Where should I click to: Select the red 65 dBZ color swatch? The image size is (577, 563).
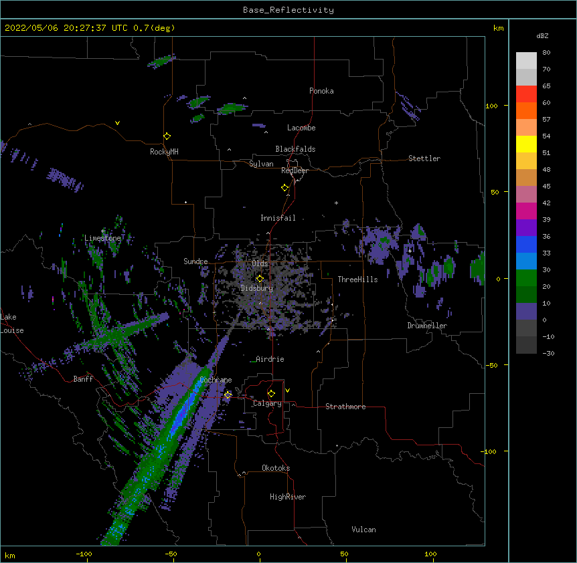click(x=526, y=94)
